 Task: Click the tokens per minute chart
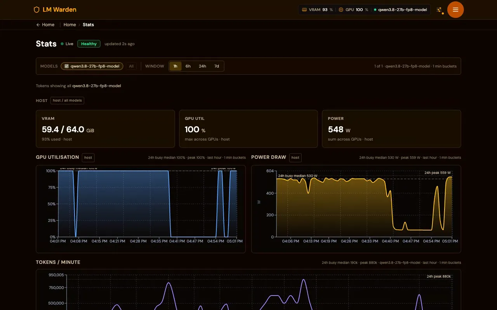pos(248,289)
